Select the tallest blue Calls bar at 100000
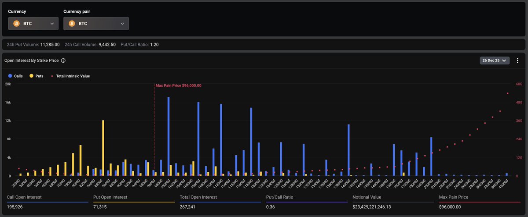528x217 pixels. click(x=169, y=136)
